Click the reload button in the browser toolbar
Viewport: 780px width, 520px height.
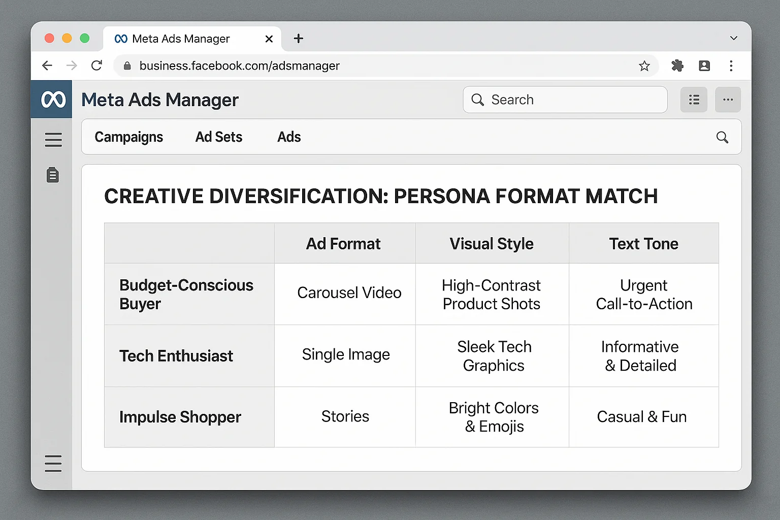click(x=96, y=66)
